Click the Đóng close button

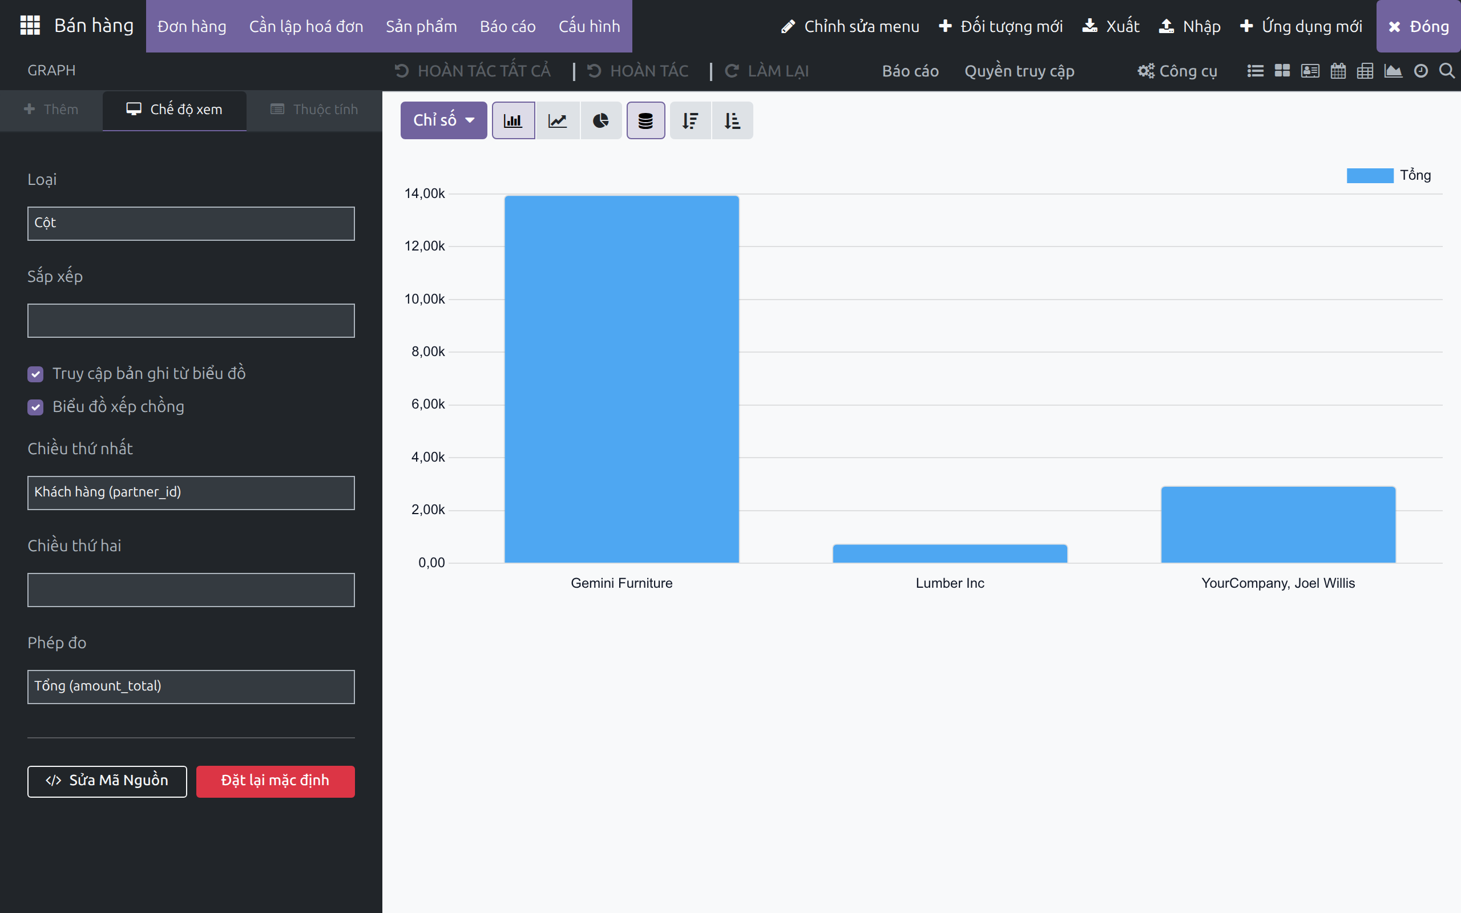coord(1419,27)
